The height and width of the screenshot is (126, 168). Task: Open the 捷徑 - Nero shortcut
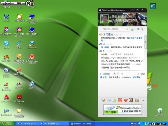19,72
